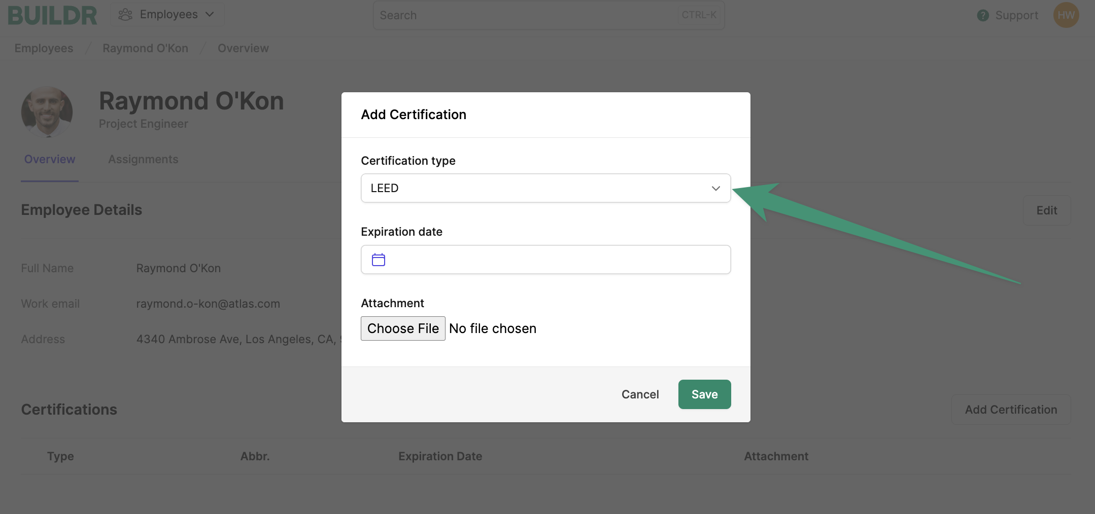This screenshot has width=1095, height=514.
Task: Cancel the Add Certification dialog
Action: click(x=640, y=394)
